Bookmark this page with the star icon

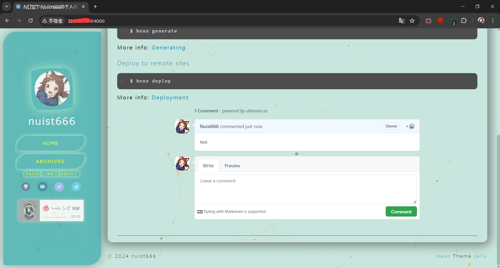412,21
